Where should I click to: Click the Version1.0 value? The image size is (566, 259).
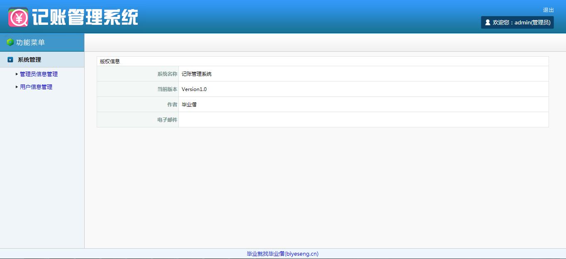(x=194, y=89)
